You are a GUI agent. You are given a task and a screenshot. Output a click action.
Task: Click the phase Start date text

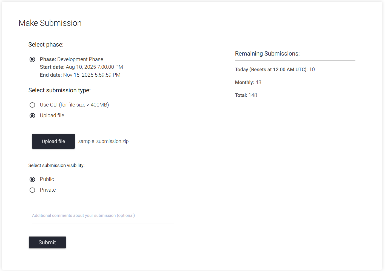click(x=81, y=67)
